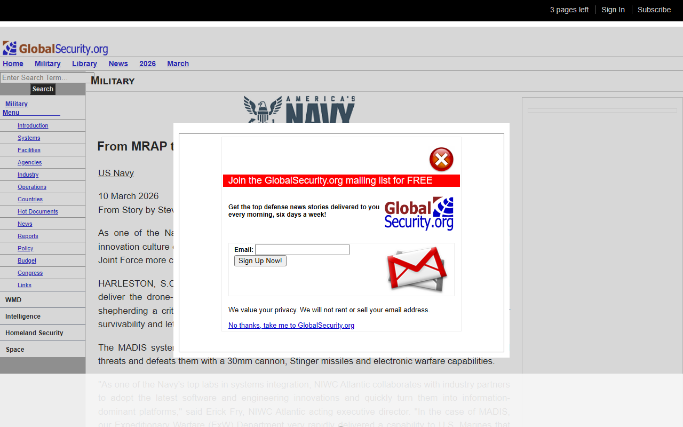
Task: Click the 'Military' section heading
Action: (x=113, y=81)
